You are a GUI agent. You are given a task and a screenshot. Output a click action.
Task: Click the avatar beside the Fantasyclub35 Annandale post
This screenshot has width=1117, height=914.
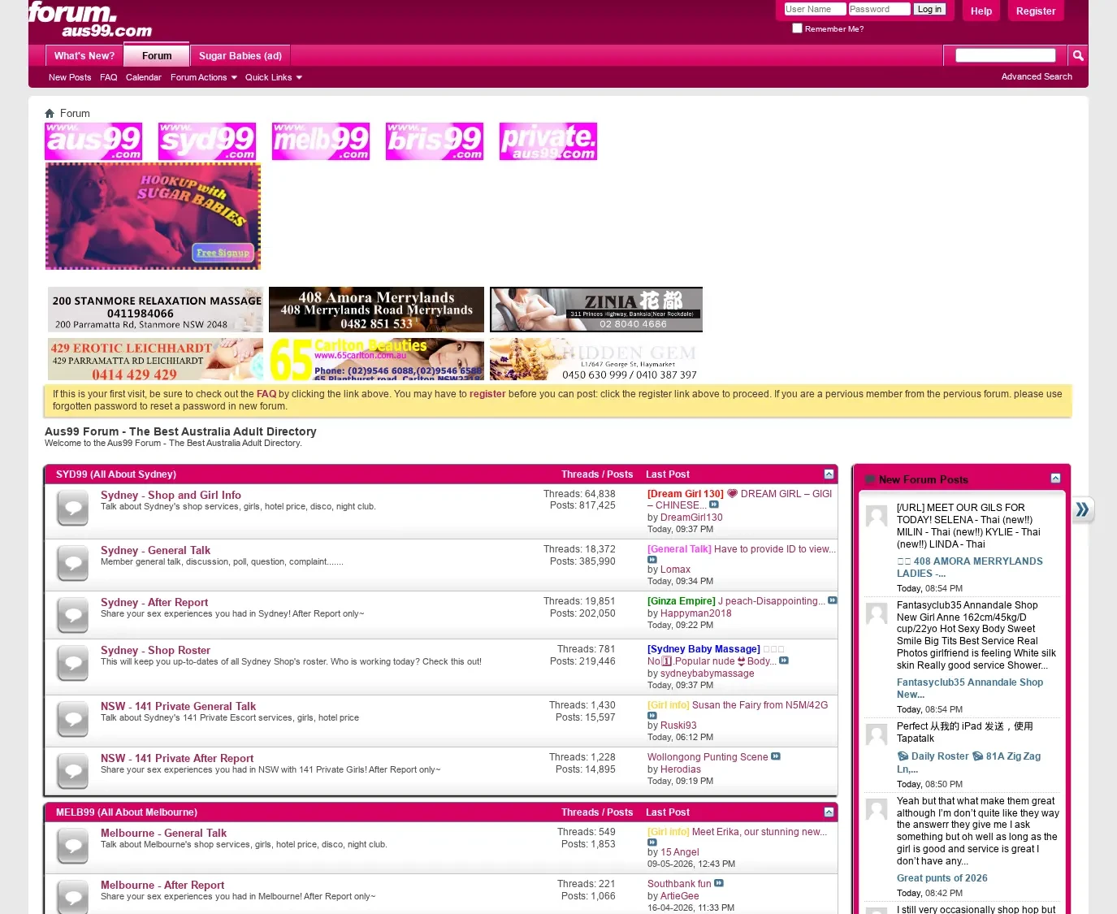[877, 613]
